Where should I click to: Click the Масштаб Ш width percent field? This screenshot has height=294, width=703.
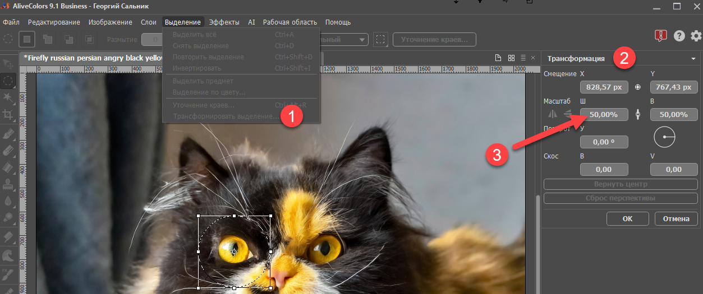coord(604,114)
